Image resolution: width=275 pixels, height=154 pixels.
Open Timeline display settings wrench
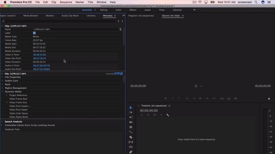(168, 115)
